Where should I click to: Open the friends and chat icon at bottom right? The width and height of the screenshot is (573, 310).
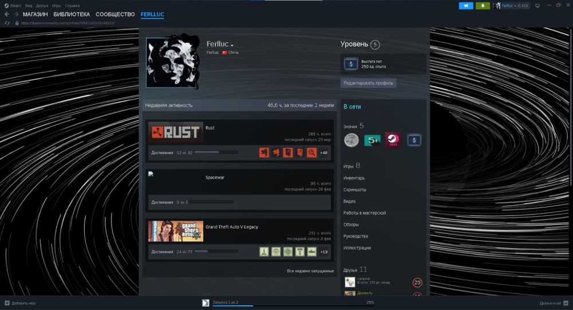566,303
